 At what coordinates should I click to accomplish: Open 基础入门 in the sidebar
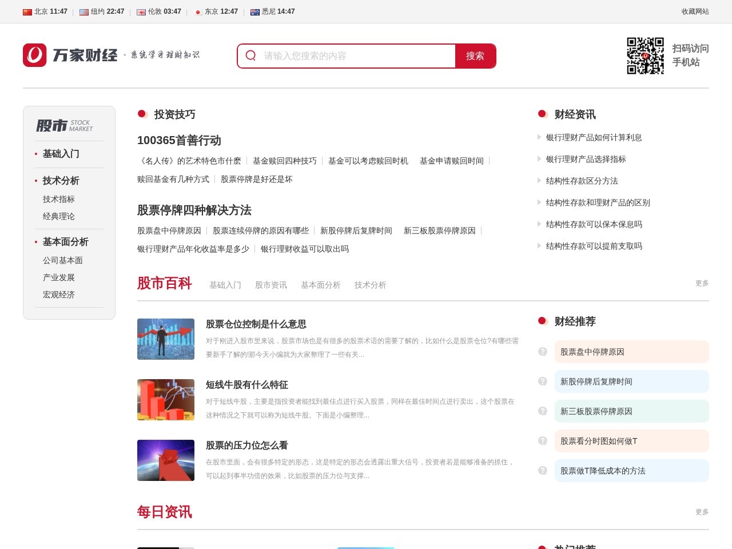point(61,154)
